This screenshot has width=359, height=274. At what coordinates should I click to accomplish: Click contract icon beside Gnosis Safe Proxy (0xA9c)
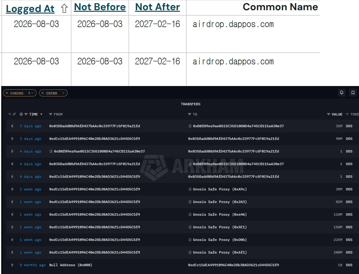tap(190, 189)
